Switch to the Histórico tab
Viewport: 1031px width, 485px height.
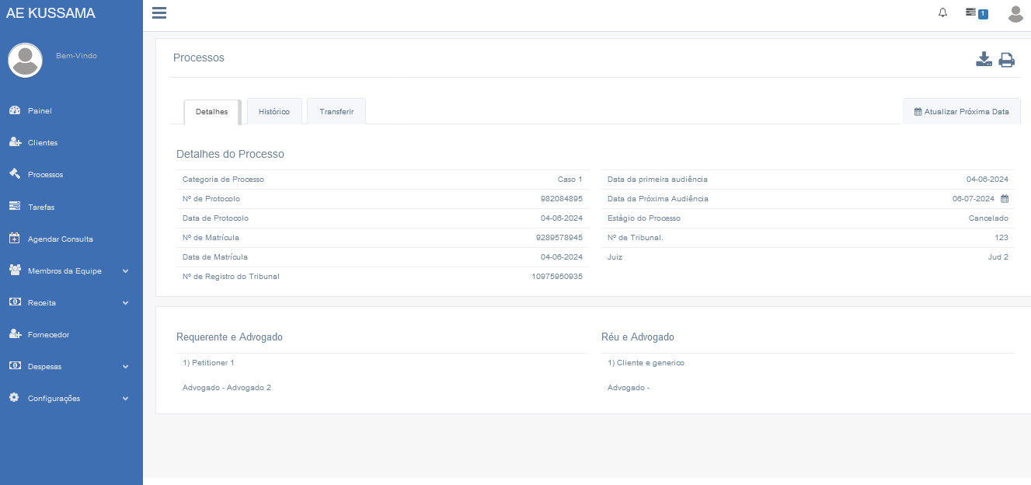[274, 112]
